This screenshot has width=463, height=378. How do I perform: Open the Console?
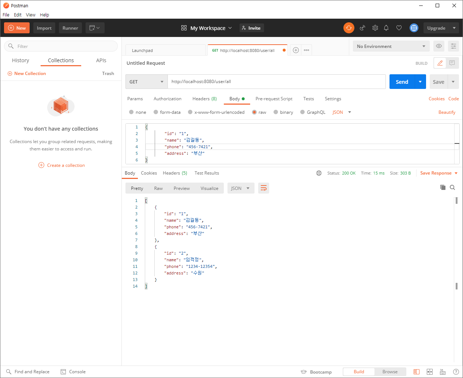point(73,372)
